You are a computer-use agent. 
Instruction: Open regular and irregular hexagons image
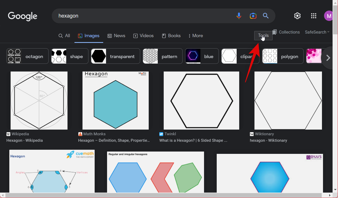pos(155,172)
